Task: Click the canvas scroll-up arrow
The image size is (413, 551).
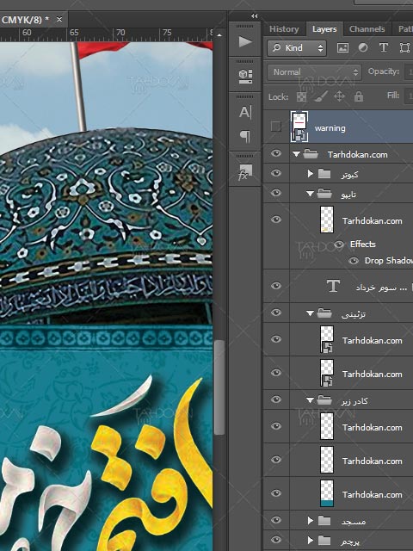Action: pyautogui.click(x=219, y=35)
